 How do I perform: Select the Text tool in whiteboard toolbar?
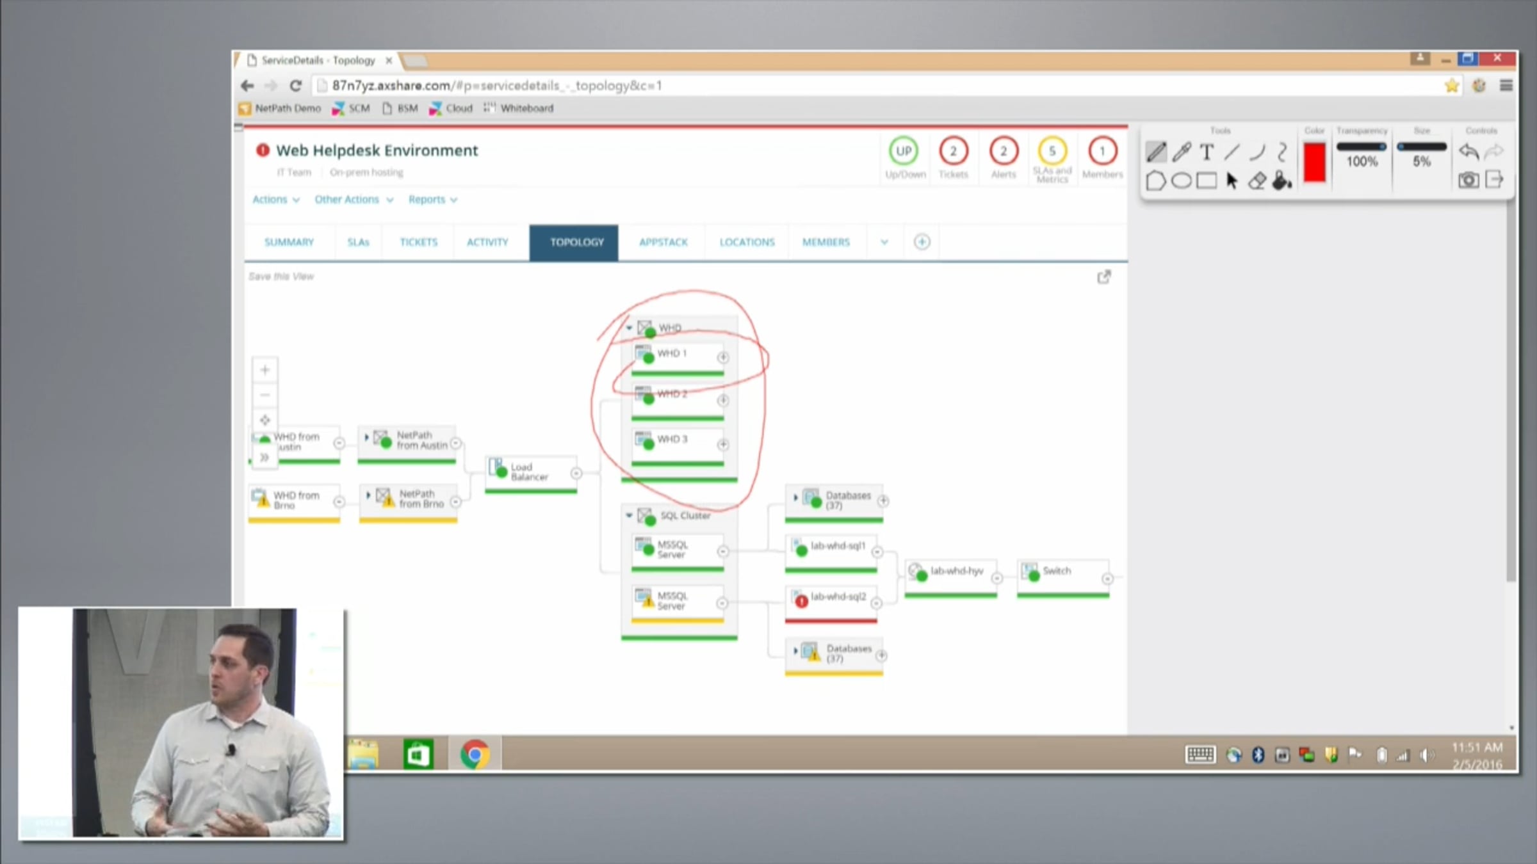point(1207,152)
